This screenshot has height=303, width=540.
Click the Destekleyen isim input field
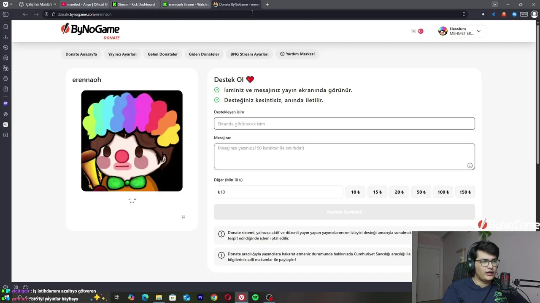click(344, 123)
